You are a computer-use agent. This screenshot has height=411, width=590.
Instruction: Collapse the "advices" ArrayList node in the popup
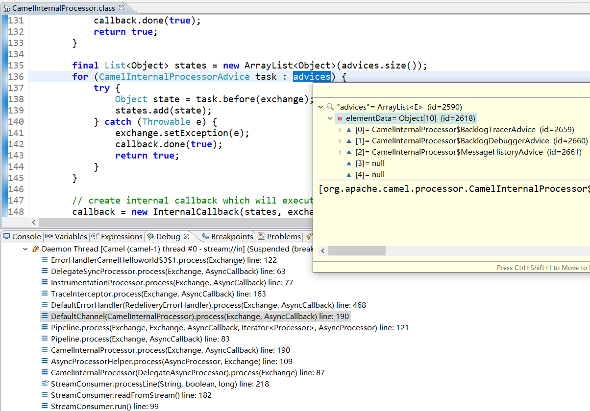(321, 107)
